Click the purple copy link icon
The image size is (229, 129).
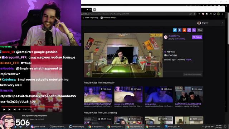pos(194,30)
